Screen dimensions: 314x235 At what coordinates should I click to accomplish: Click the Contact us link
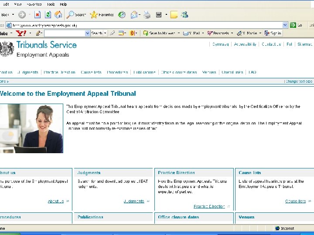click(x=271, y=44)
